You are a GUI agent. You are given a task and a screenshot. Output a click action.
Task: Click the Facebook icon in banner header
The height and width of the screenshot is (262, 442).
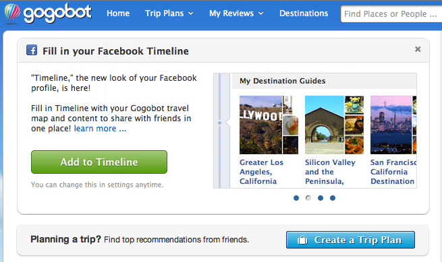[32, 50]
